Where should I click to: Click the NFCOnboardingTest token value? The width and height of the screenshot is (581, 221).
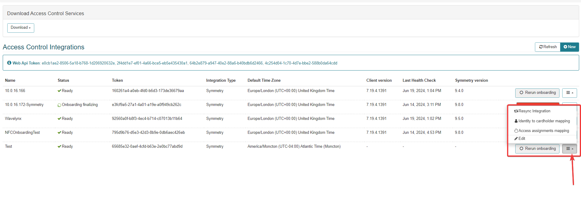(148, 133)
